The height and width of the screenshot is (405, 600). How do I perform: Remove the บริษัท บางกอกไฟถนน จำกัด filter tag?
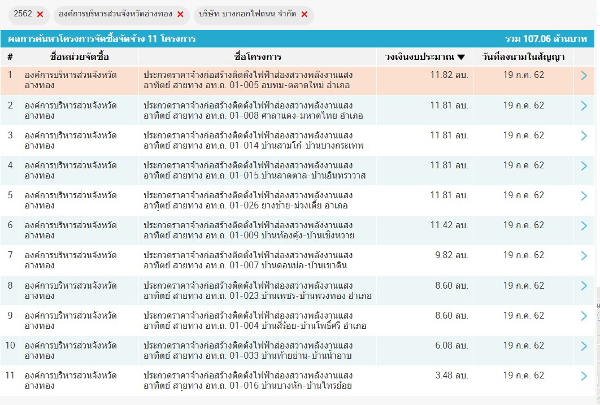(304, 15)
